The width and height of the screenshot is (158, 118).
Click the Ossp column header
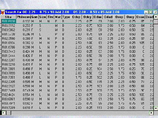[x=119, y=17]
